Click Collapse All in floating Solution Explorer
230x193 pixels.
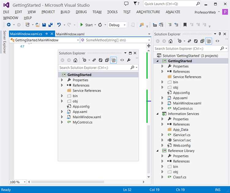[107, 60]
